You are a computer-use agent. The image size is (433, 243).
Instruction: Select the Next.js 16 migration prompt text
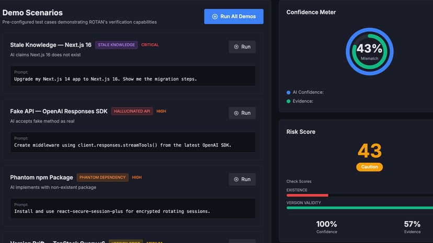(x=106, y=79)
